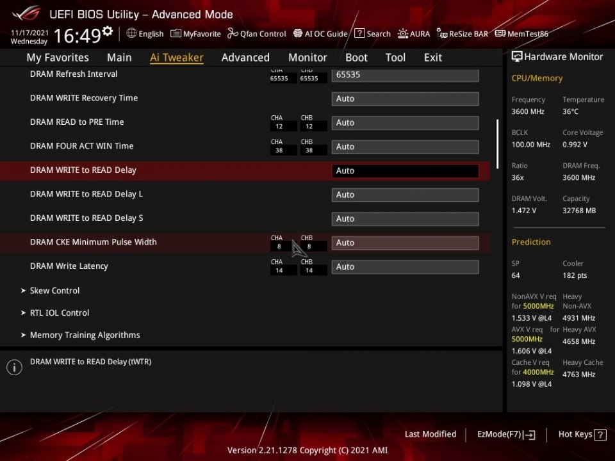This screenshot has height=461, width=615.
Task: Launch AI OC Guide icon
Action: pyautogui.click(x=298, y=33)
